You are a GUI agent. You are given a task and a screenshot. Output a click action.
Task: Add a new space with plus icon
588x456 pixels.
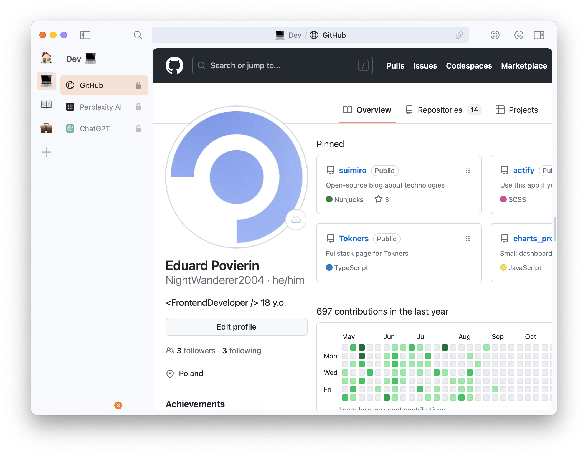click(x=46, y=152)
